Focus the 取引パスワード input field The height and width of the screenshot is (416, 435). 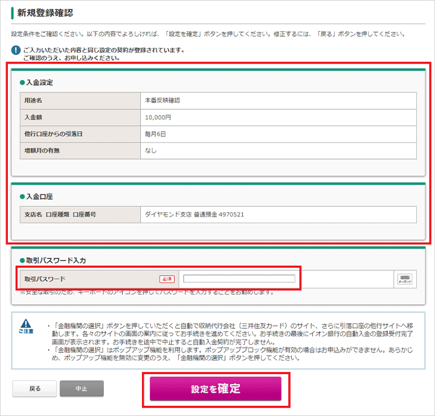coord(239,279)
